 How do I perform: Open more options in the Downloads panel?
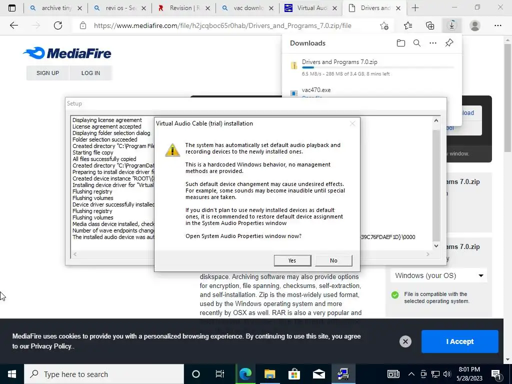tap(433, 43)
